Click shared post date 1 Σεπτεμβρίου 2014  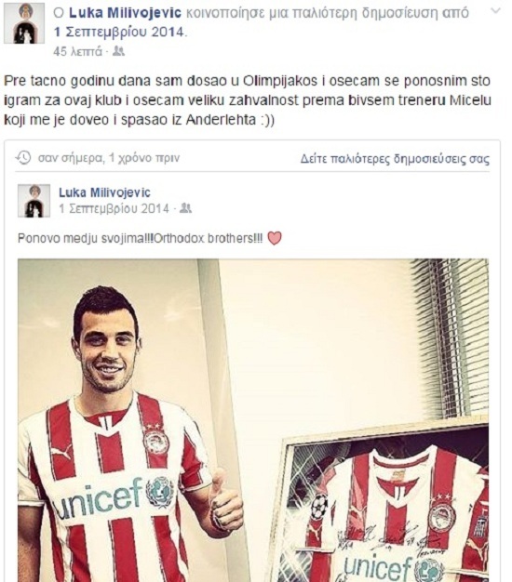point(115,208)
